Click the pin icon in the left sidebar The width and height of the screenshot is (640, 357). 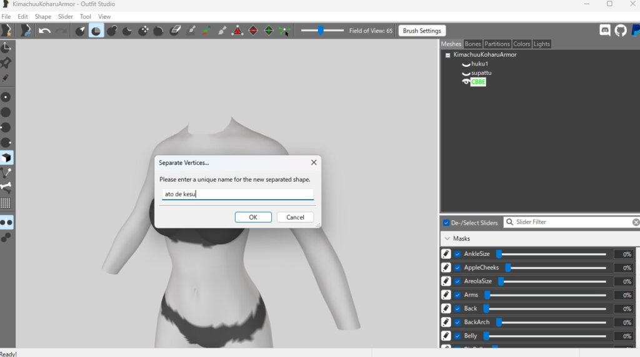tap(6, 63)
